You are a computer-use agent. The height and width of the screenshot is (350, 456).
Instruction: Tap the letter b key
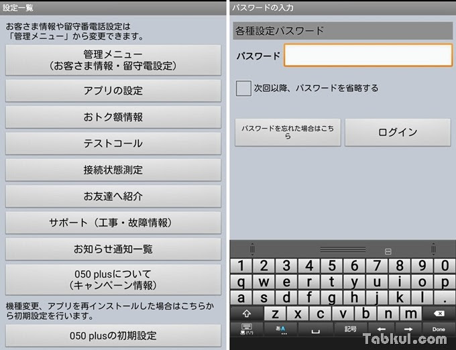click(x=365, y=314)
